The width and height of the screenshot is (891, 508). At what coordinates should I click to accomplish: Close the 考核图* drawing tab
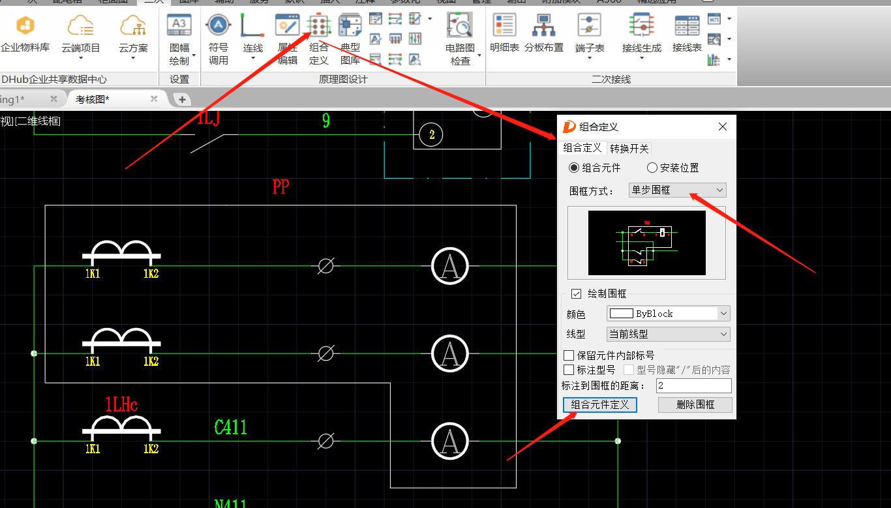pyautogui.click(x=154, y=99)
